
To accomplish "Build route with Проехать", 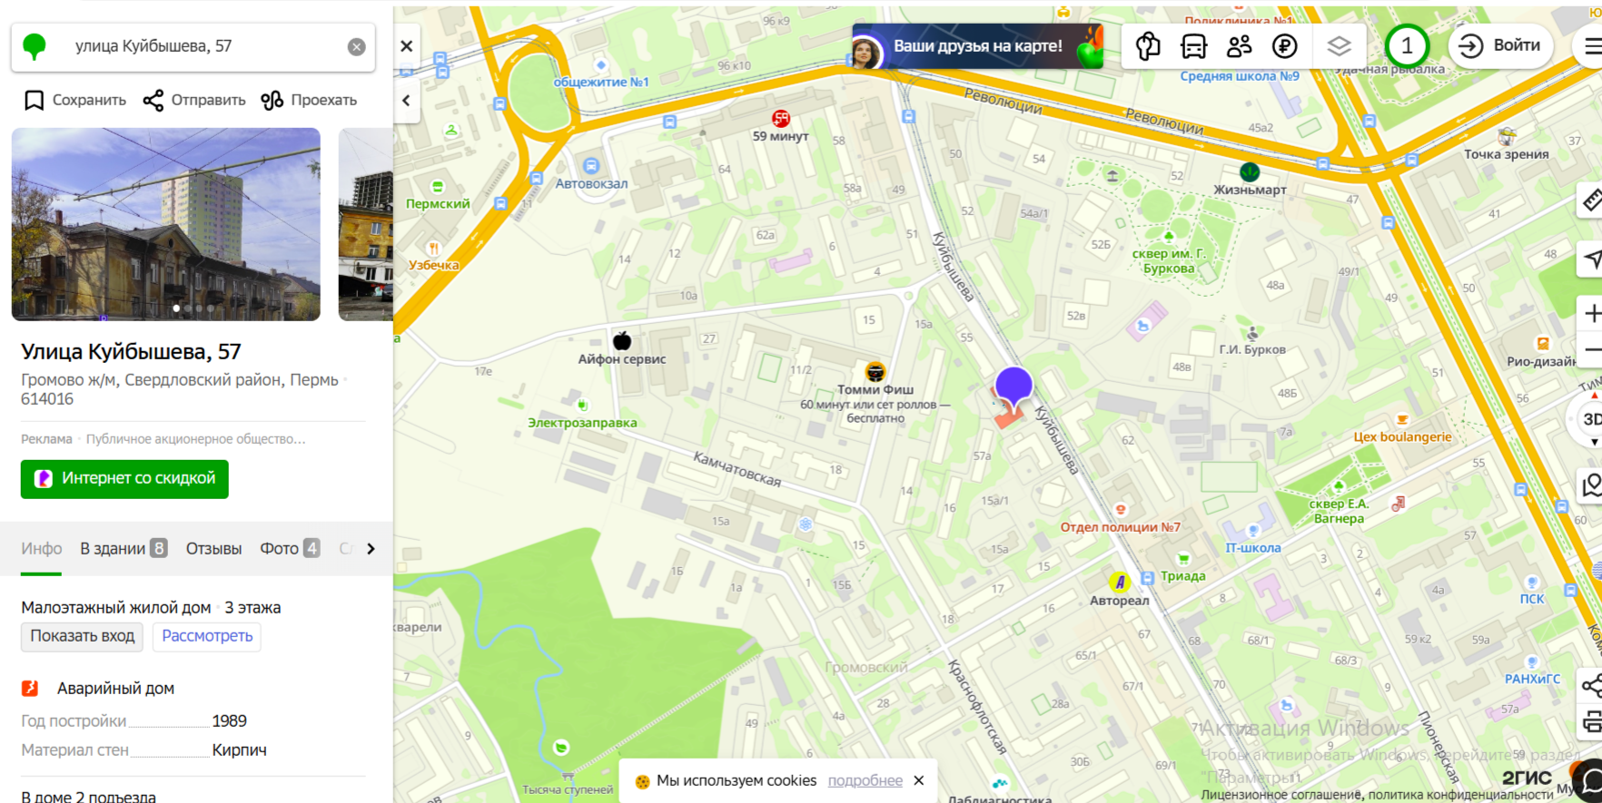I will pyautogui.click(x=309, y=100).
